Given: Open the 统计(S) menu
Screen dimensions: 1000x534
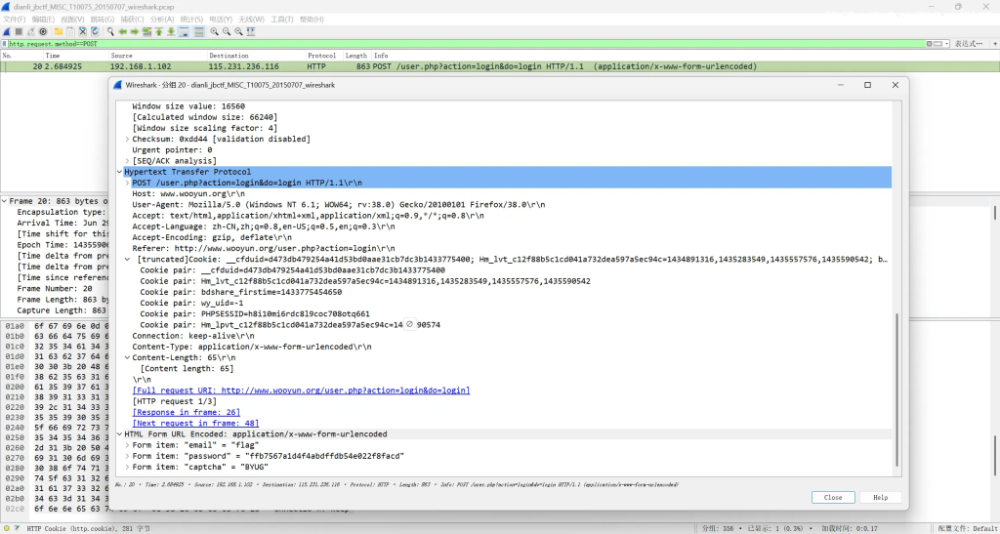Looking at the screenshot, I should pos(188,20).
